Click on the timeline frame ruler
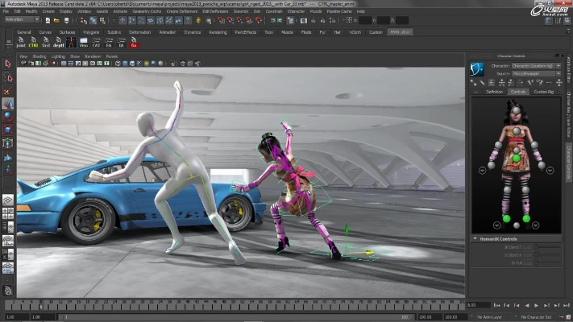This screenshot has width=573, height=322. [x=242, y=305]
